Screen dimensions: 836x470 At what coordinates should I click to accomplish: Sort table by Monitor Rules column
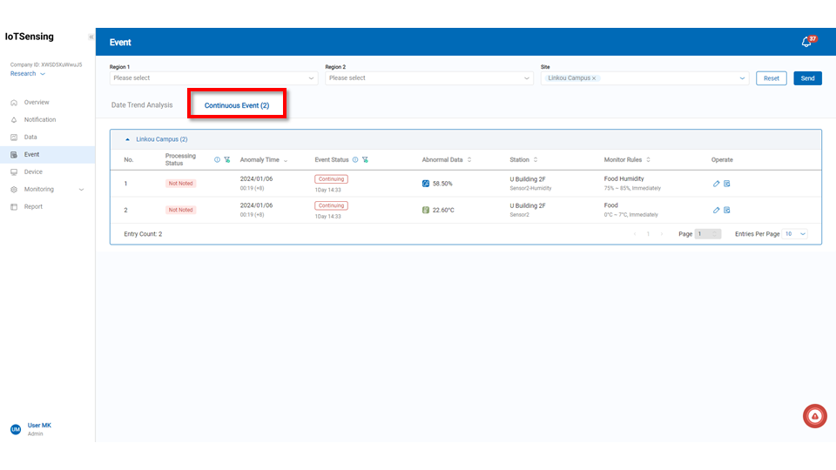(x=649, y=160)
